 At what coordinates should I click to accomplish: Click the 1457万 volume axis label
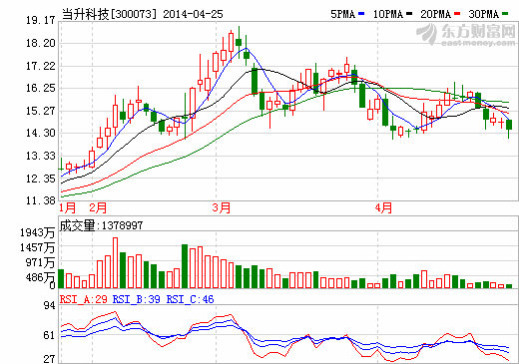click(x=37, y=247)
